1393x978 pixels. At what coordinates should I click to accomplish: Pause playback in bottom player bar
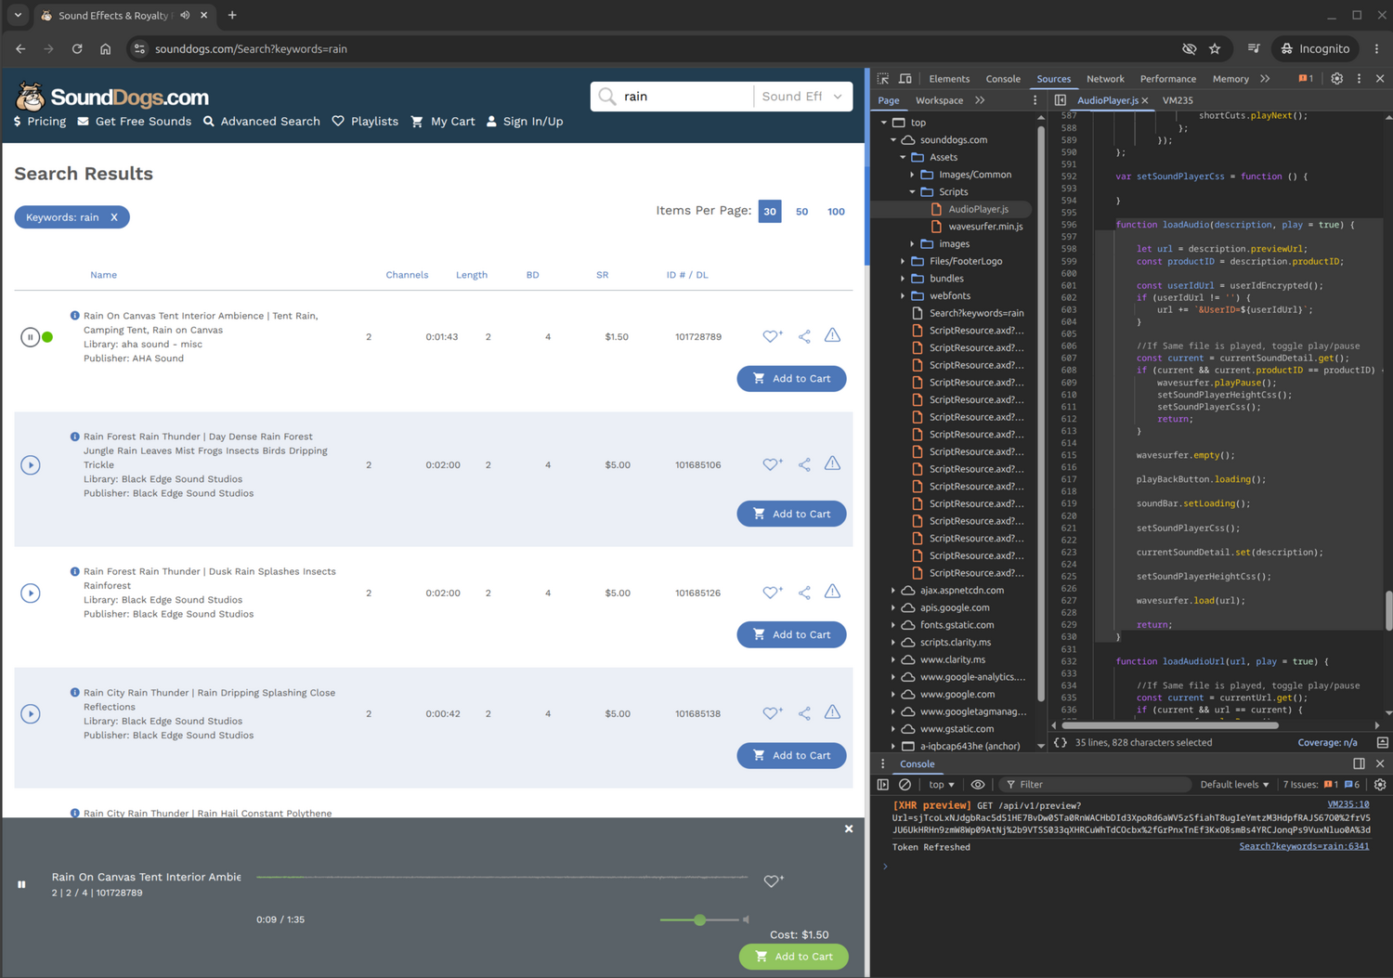tap(21, 884)
